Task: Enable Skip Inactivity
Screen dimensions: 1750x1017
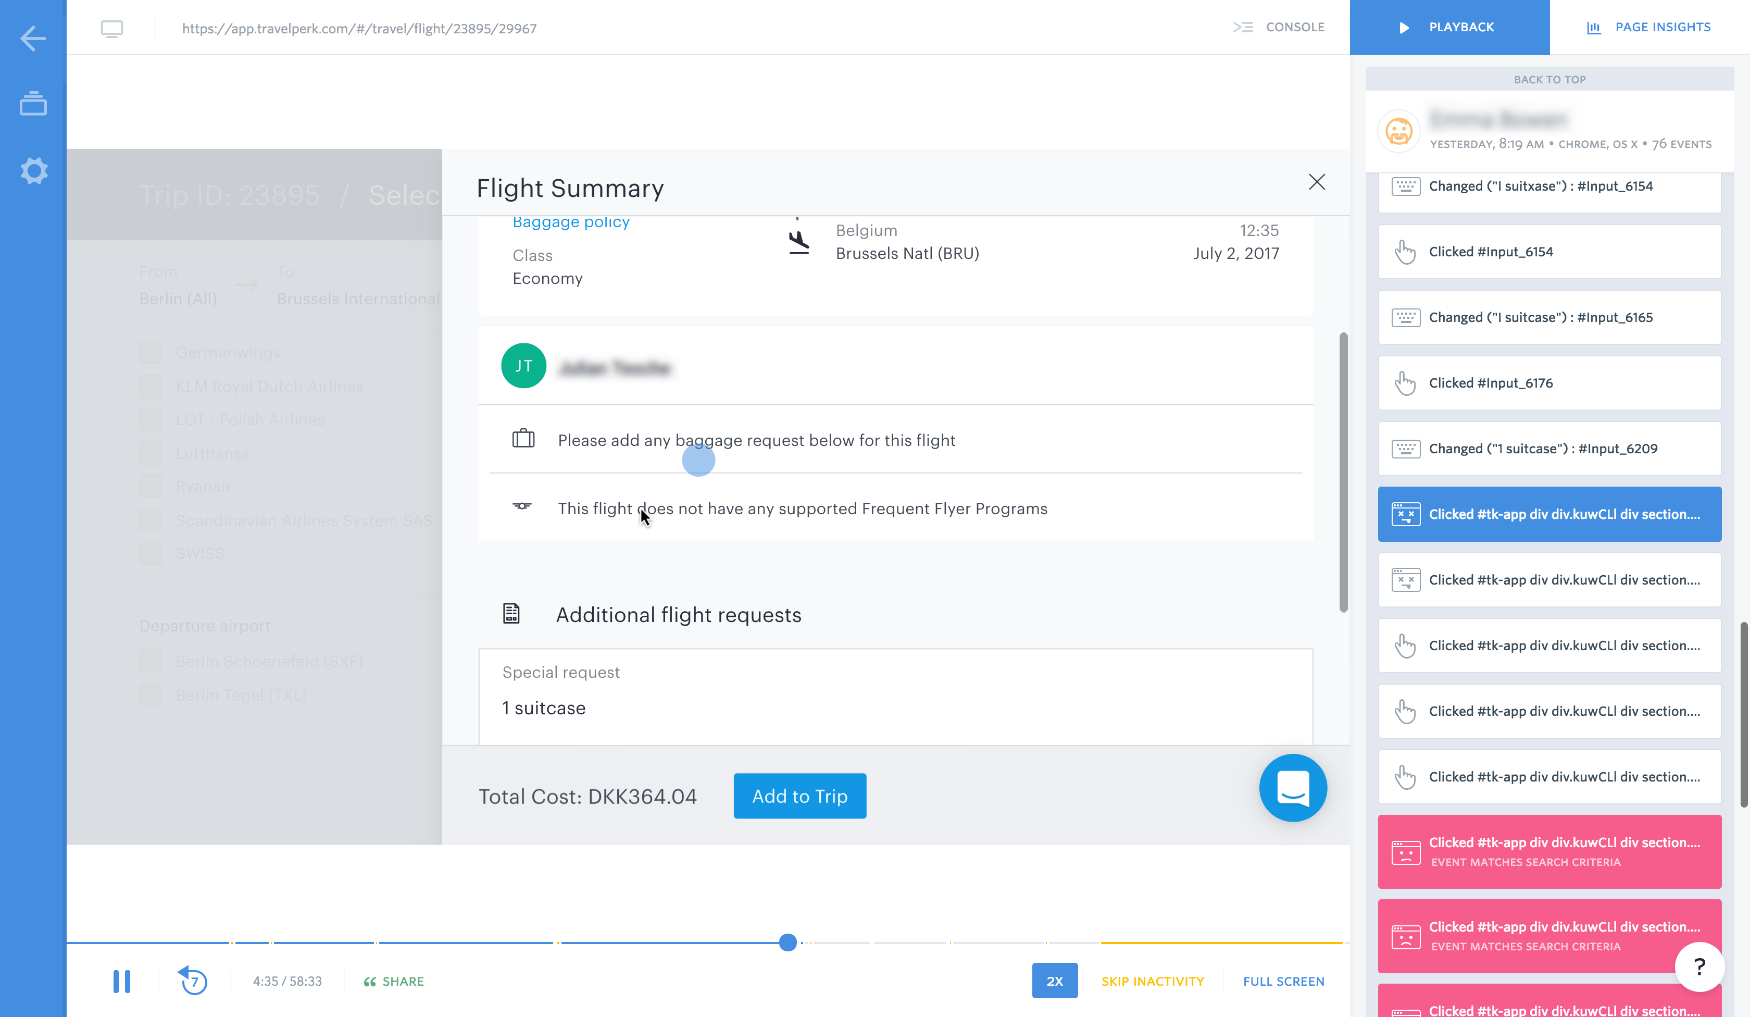Action: pyautogui.click(x=1152, y=981)
